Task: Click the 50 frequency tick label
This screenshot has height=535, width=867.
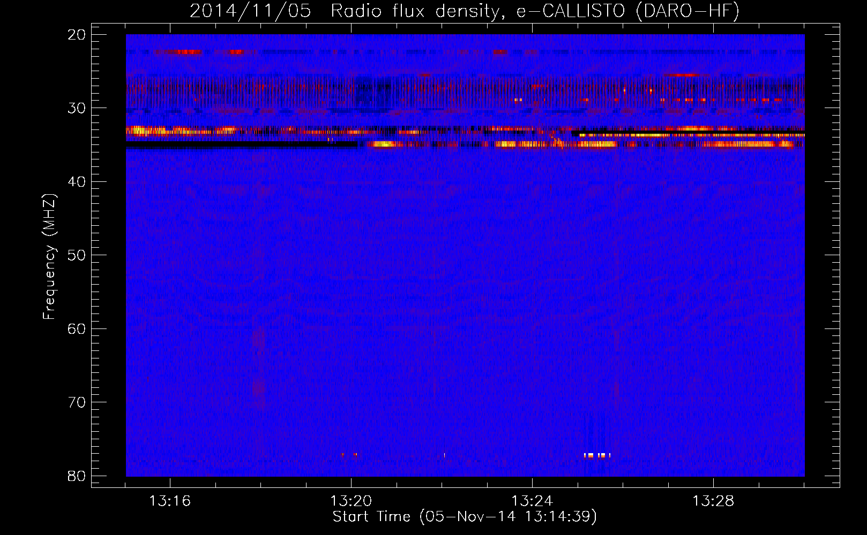Action: (77, 255)
